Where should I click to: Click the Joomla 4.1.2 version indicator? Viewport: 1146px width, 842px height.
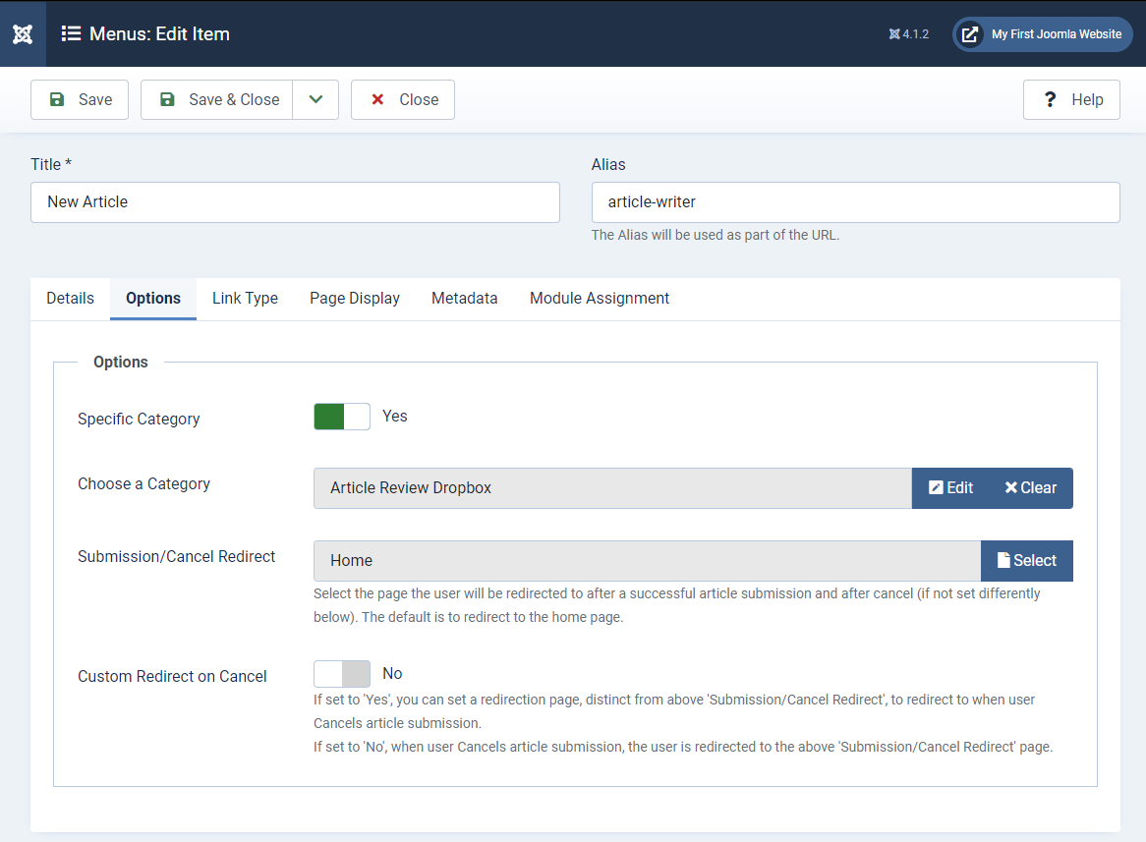[x=908, y=33]
